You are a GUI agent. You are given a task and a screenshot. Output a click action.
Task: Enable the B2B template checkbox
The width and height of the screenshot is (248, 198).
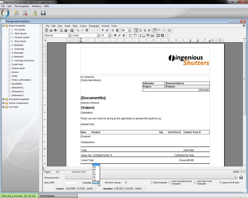click(152, 183)
